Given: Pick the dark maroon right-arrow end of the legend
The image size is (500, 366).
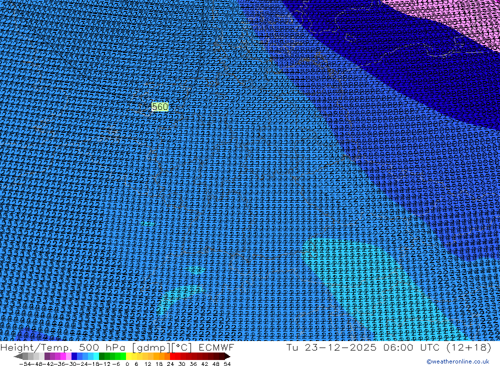Looking at the screenshot, I should pyautogui.click(x=227, y=357).
